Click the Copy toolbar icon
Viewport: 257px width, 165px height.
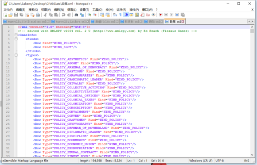point(51,15)
